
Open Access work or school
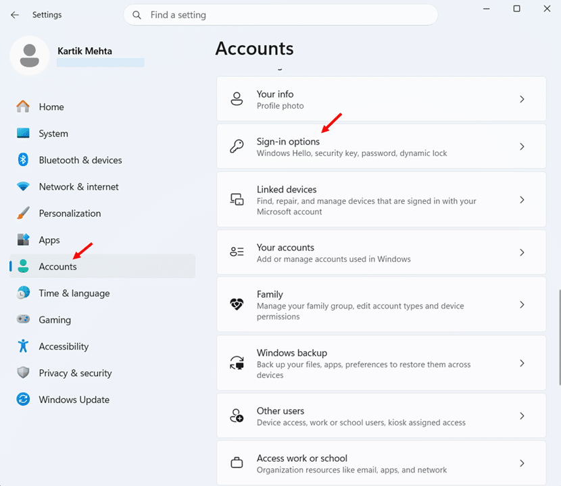tap(381, 463)
